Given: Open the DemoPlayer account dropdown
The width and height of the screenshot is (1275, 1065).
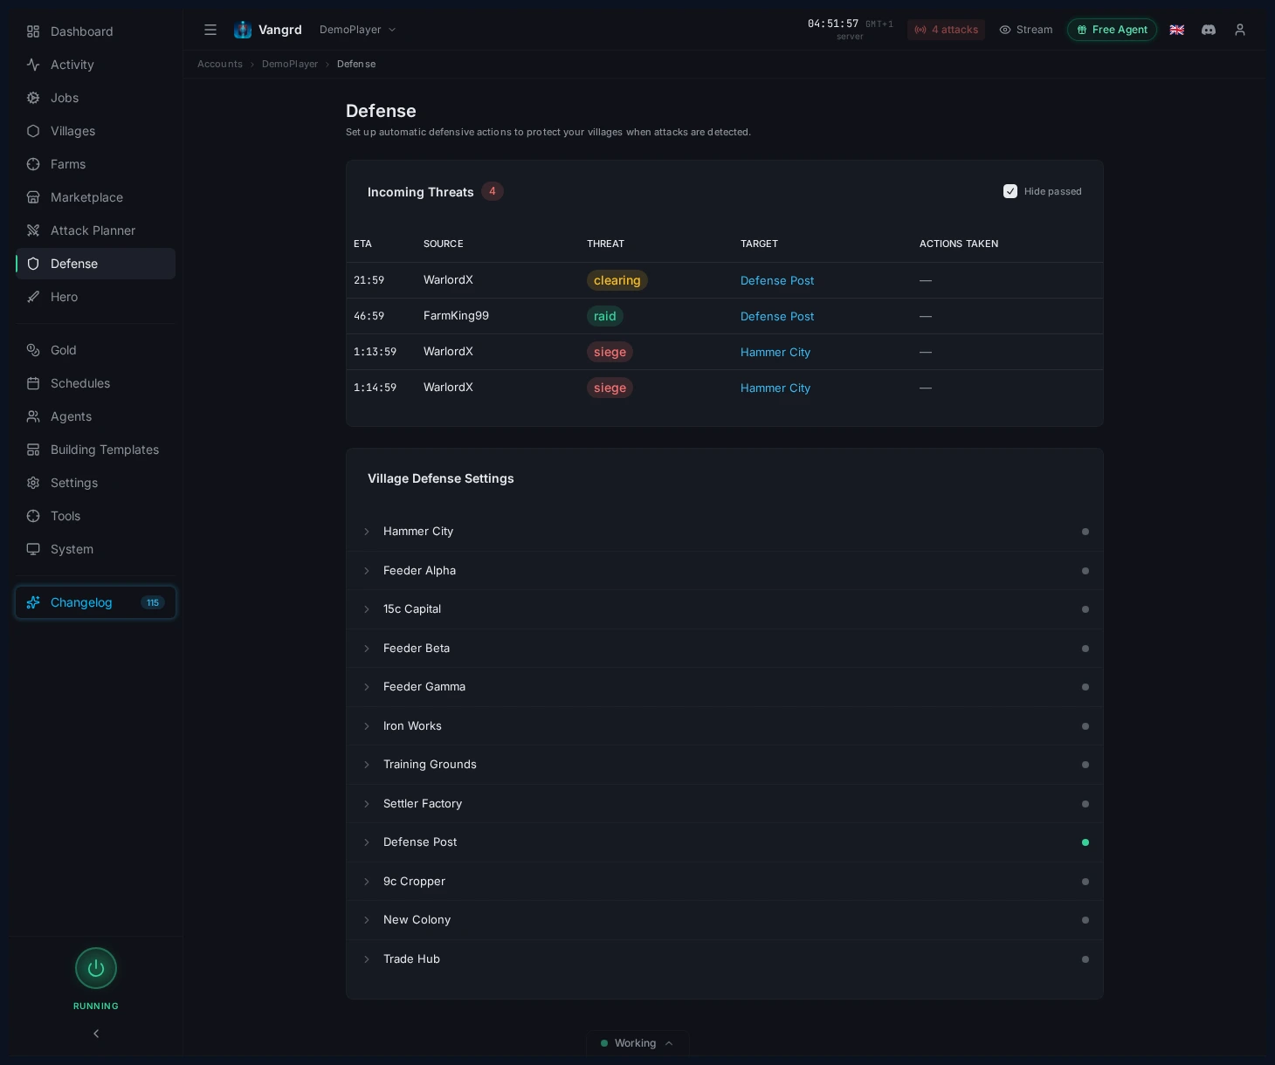Looking at the screenshot, I should (x=358, y=29).
